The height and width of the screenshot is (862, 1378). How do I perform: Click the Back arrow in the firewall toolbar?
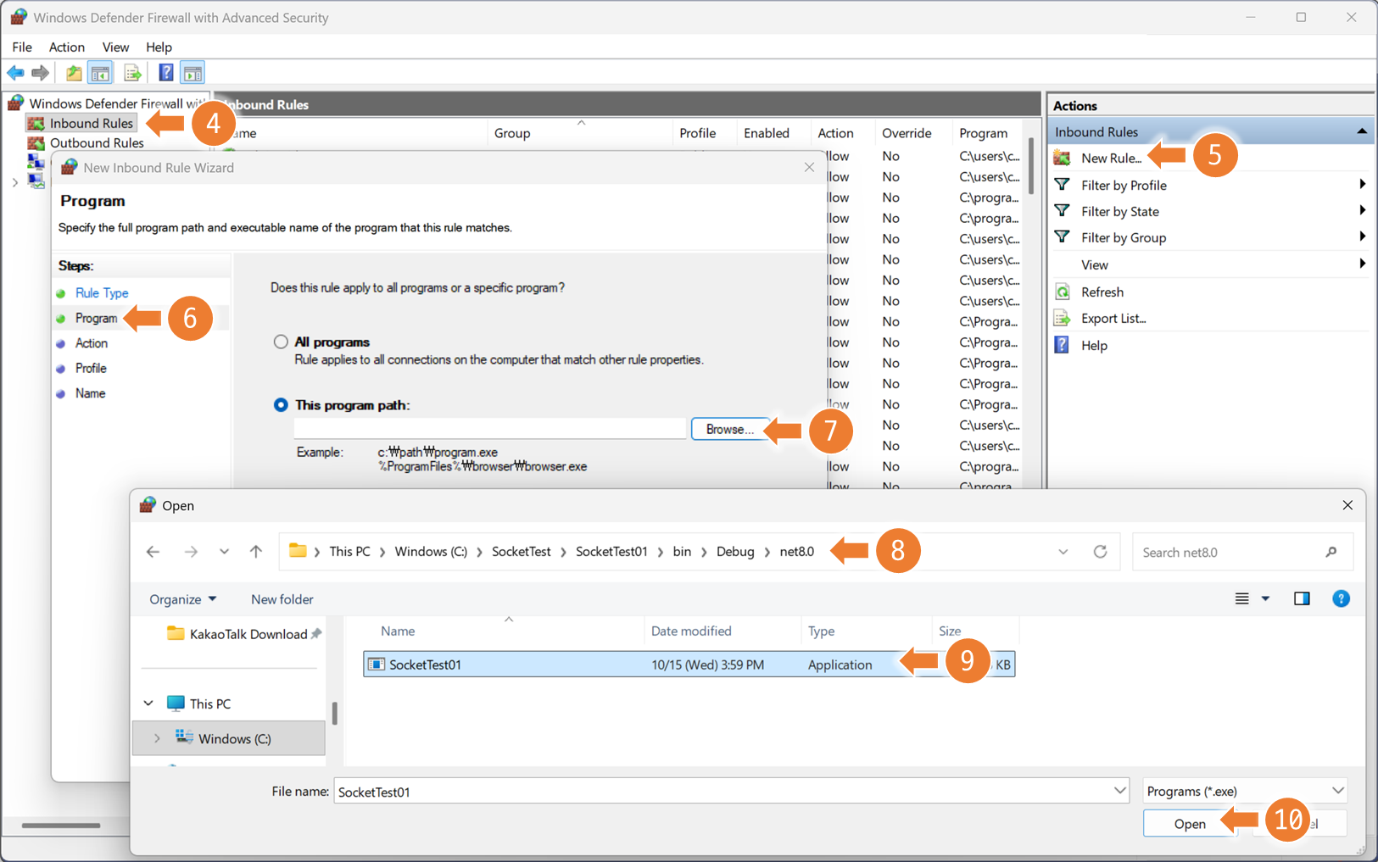pos(15,73)
